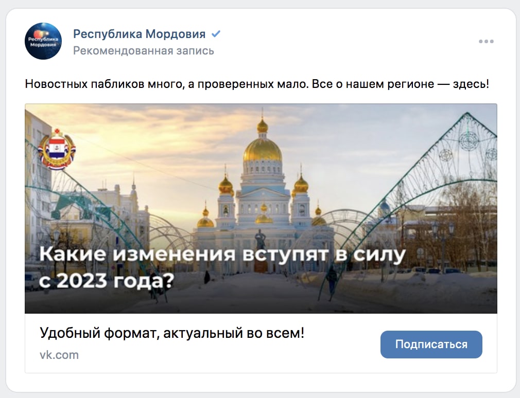Screen dimensions: 520x398
Task: Open the Республика Мордовия community name link
Action: click(x=140, y=34)
